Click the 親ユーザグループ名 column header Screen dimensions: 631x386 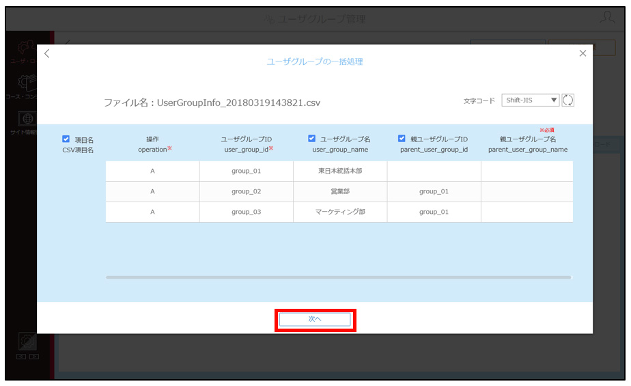click(528, 144)
